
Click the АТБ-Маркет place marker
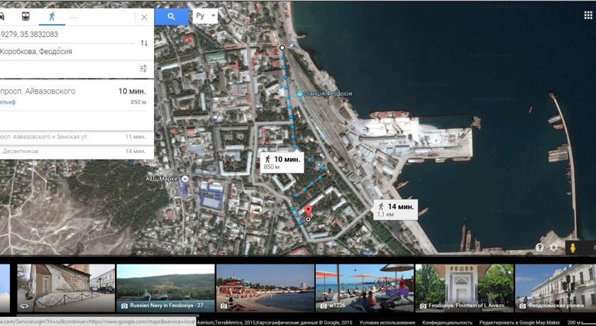coord(184,179)
